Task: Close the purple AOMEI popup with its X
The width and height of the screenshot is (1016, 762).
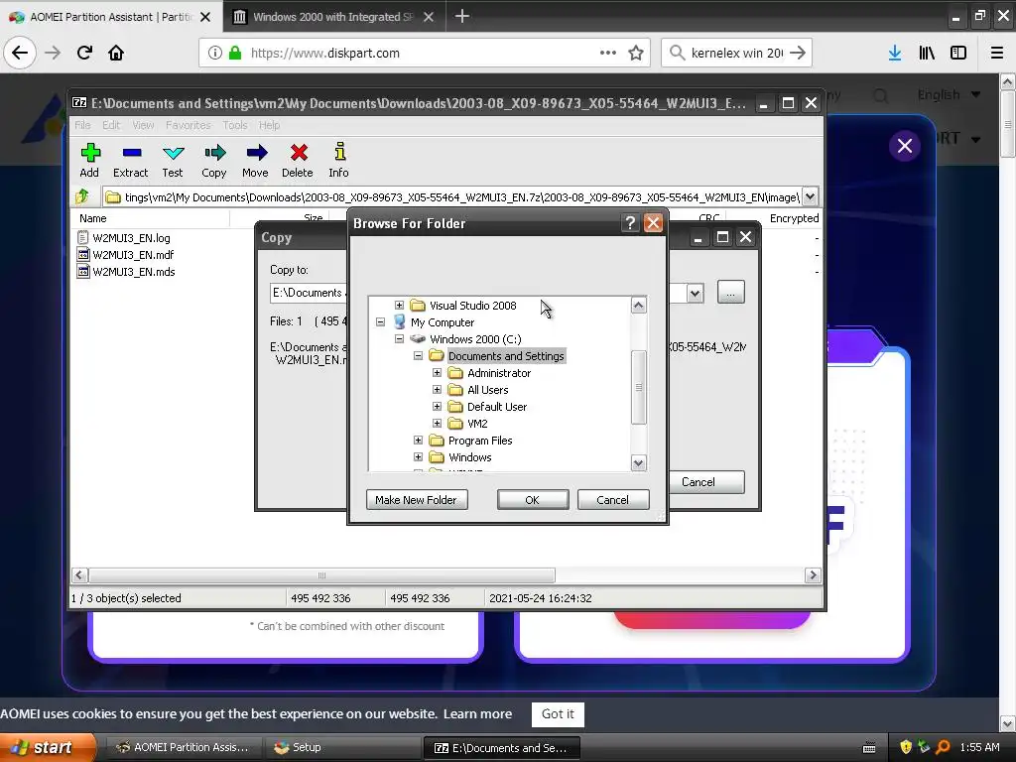Action: (x=905, y=146)
